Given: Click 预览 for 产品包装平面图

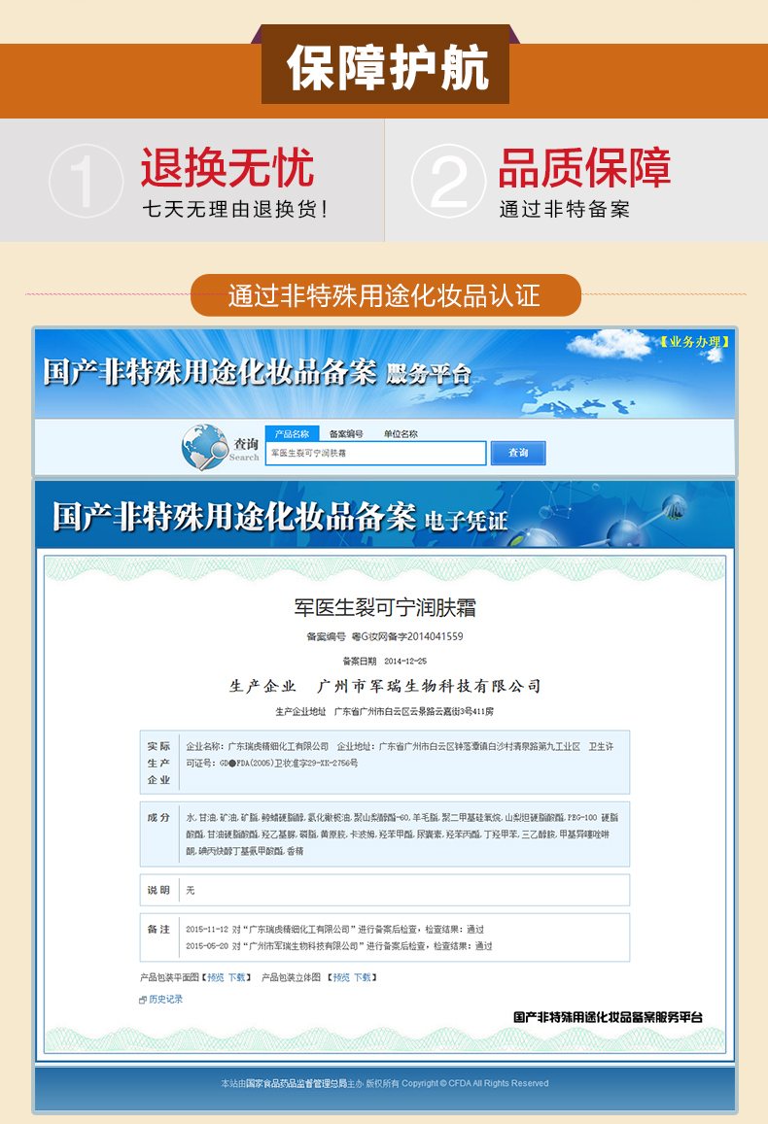Looking at the screenshot, I should coord(216,977).
